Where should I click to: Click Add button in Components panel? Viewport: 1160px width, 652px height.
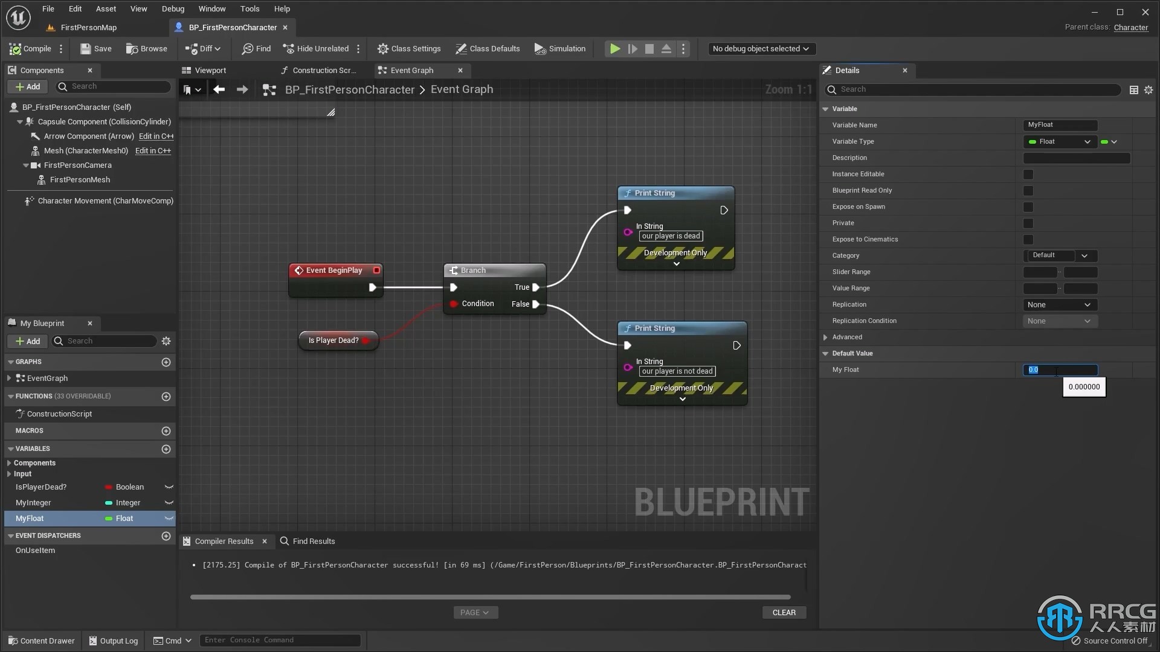pos(28,87)
